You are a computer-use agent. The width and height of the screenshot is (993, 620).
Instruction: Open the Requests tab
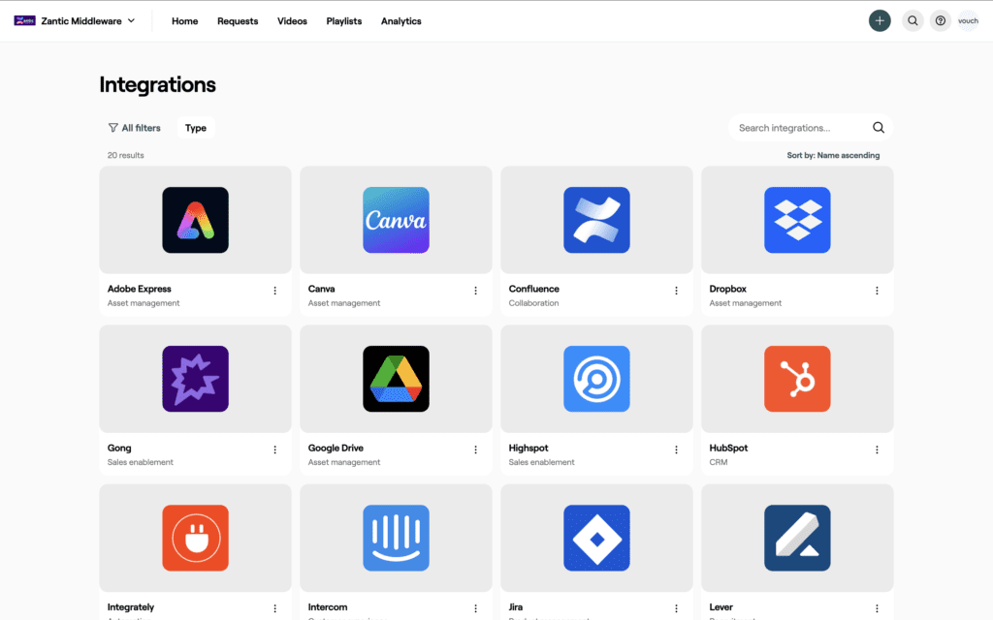coord(238,21)
